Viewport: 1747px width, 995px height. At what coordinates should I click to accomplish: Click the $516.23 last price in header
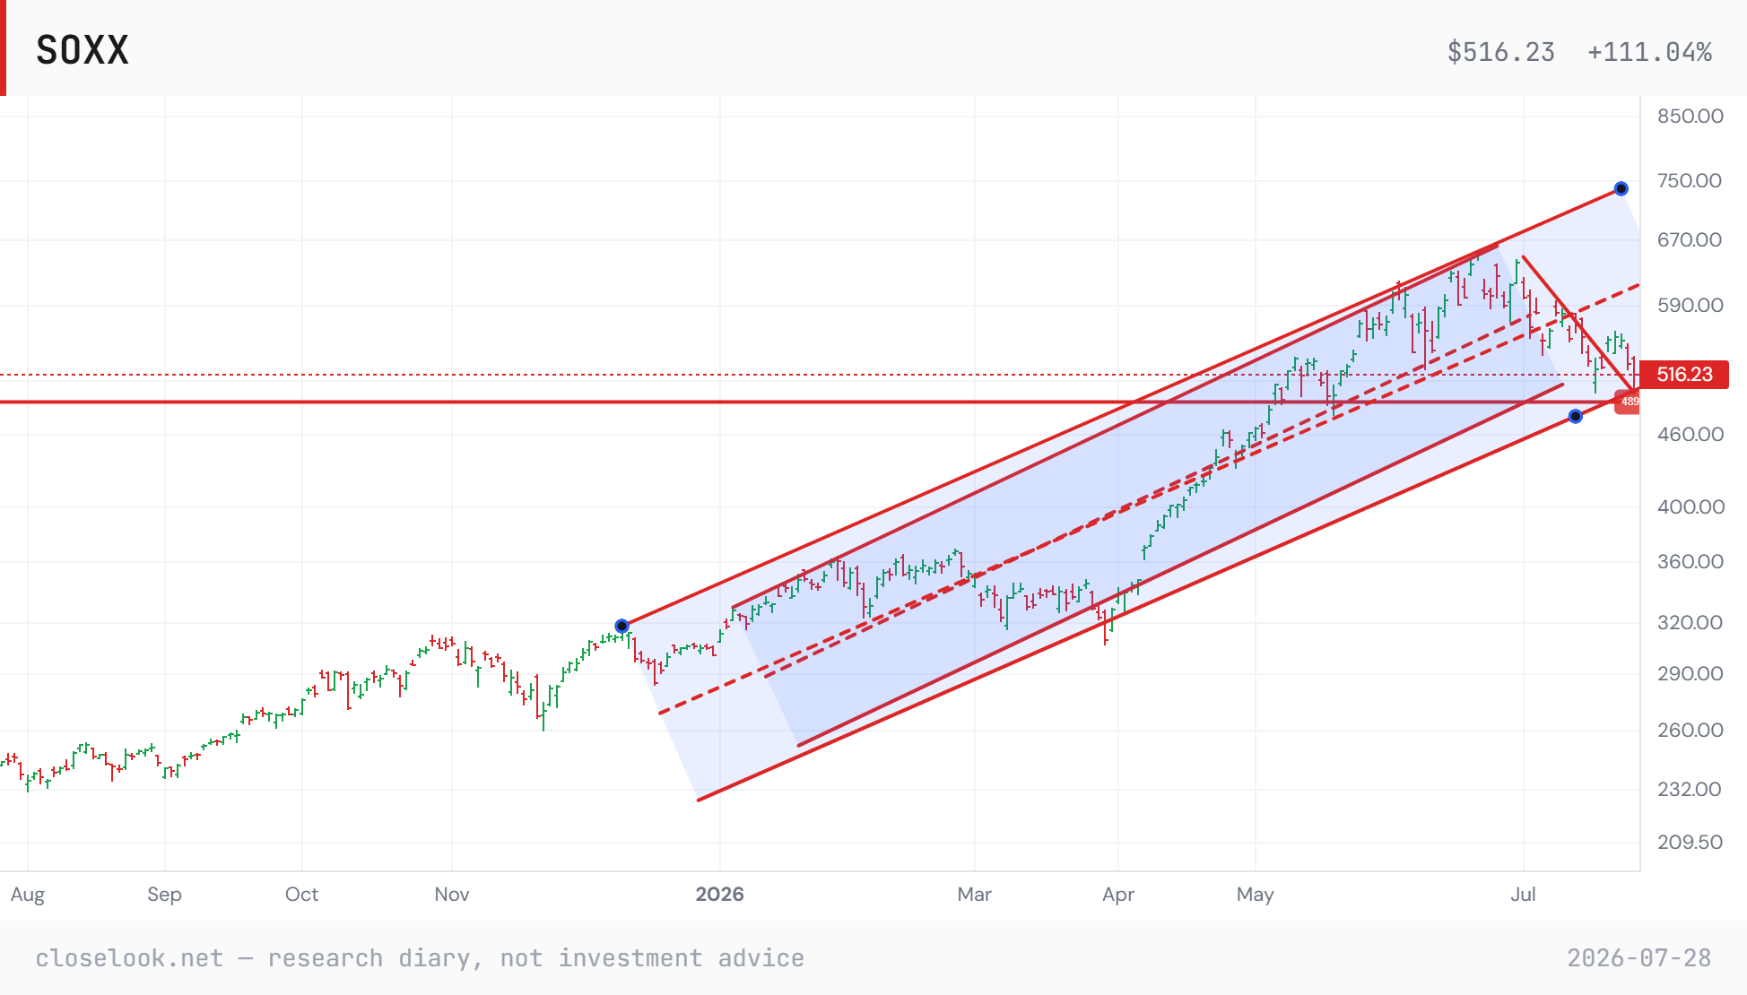point(1500,52)
